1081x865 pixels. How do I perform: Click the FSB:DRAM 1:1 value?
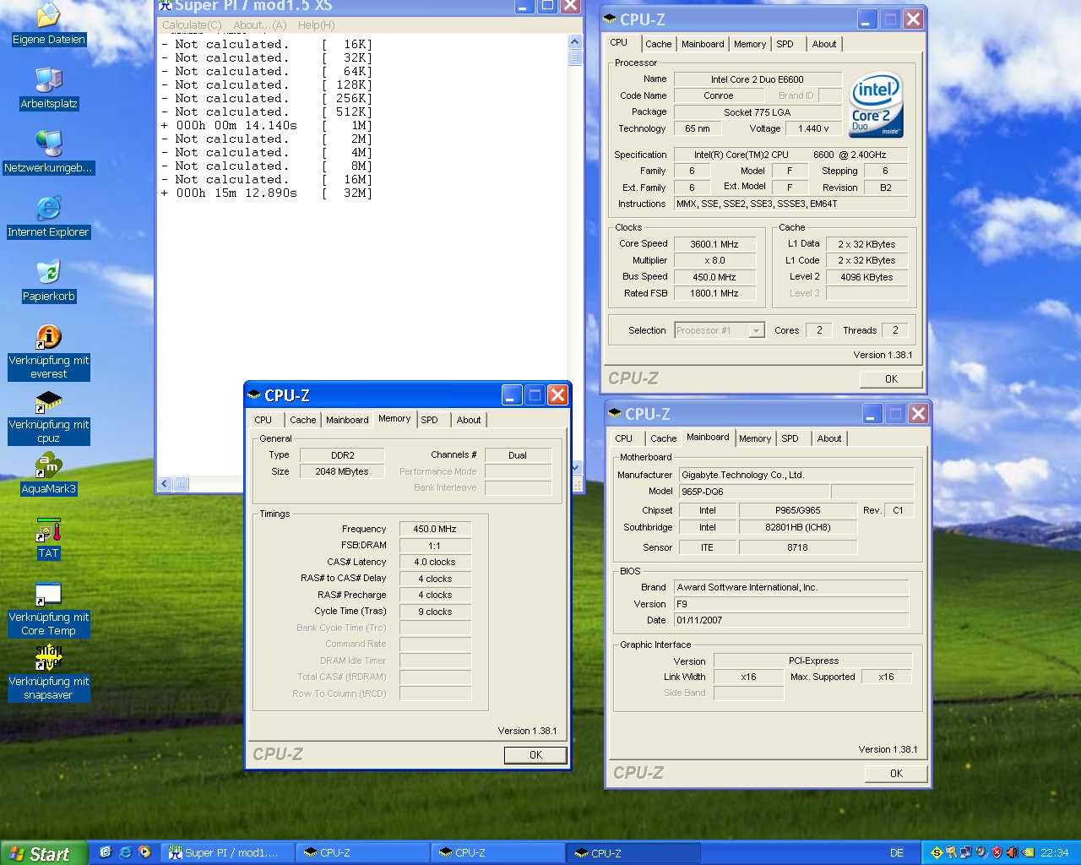coord(435,546)
